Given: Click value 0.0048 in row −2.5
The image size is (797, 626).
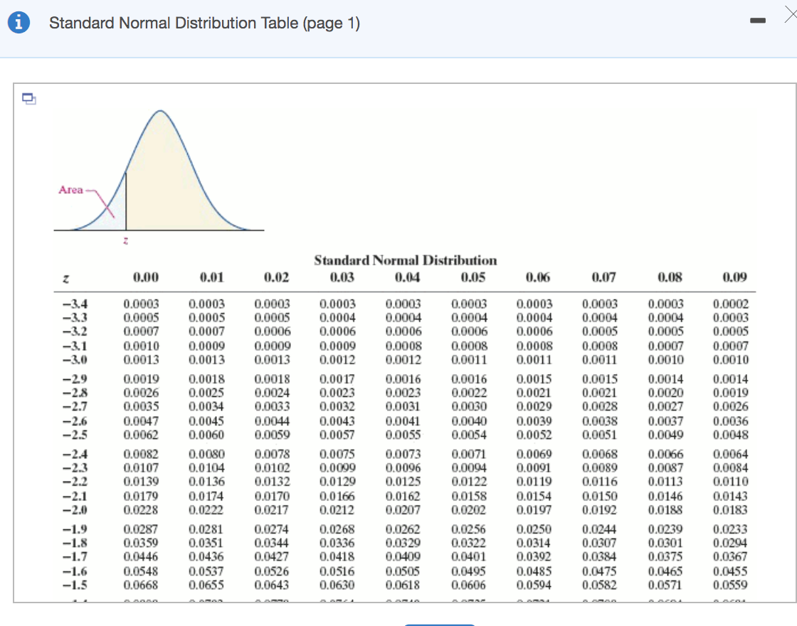Looking at the screenshot, I should click(730, 435).
